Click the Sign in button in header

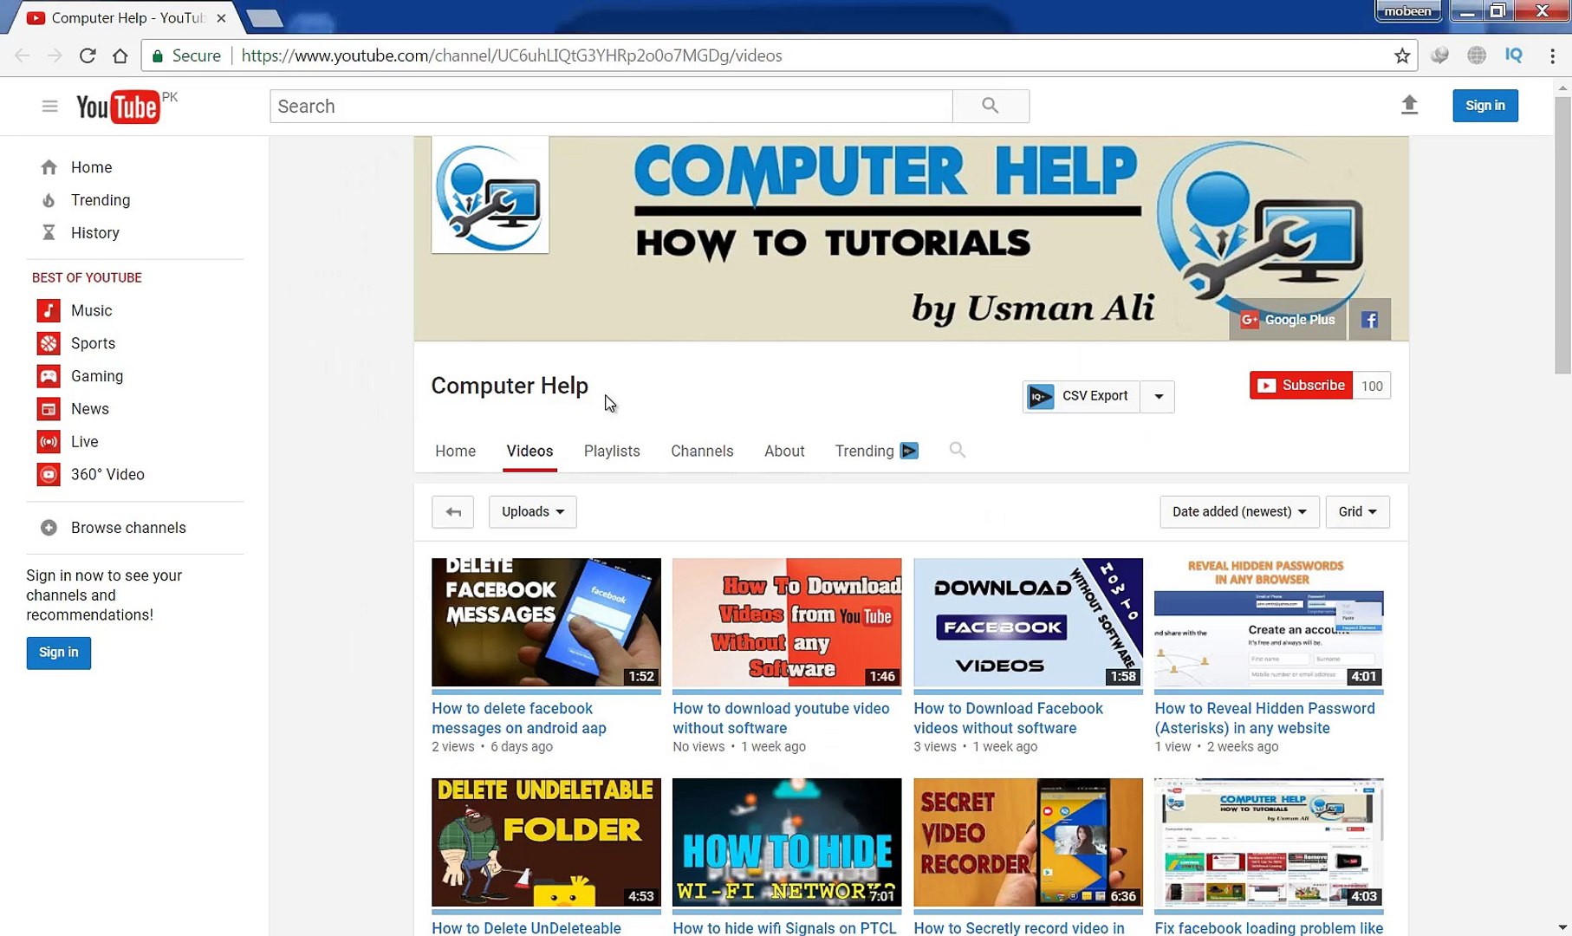click(1485, 106)
